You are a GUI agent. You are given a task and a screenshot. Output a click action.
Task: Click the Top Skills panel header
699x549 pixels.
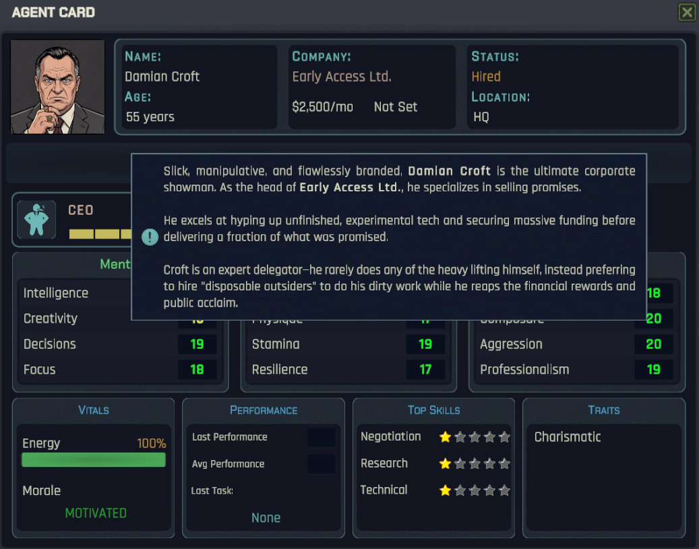coord(433,410)
